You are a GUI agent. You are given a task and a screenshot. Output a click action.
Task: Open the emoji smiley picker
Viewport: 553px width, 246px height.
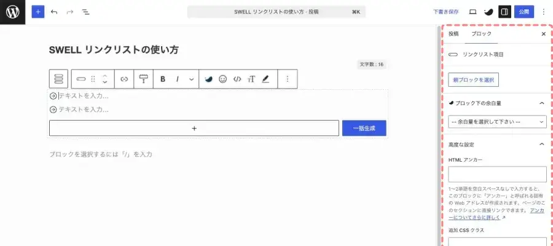(x=222, y=79)
